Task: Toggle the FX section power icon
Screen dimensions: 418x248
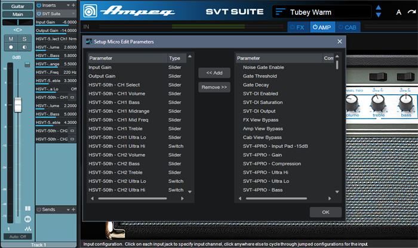Action: [293, 27]
